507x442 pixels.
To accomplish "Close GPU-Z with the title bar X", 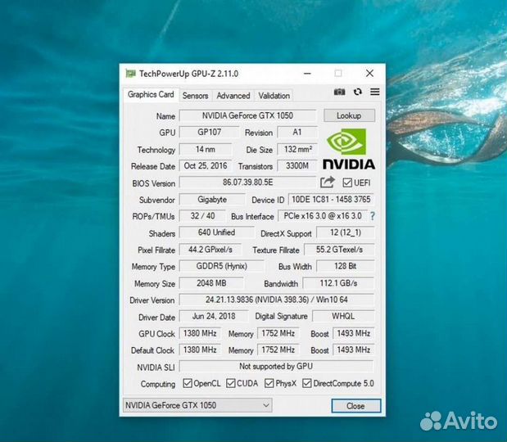I will (369, 74).
